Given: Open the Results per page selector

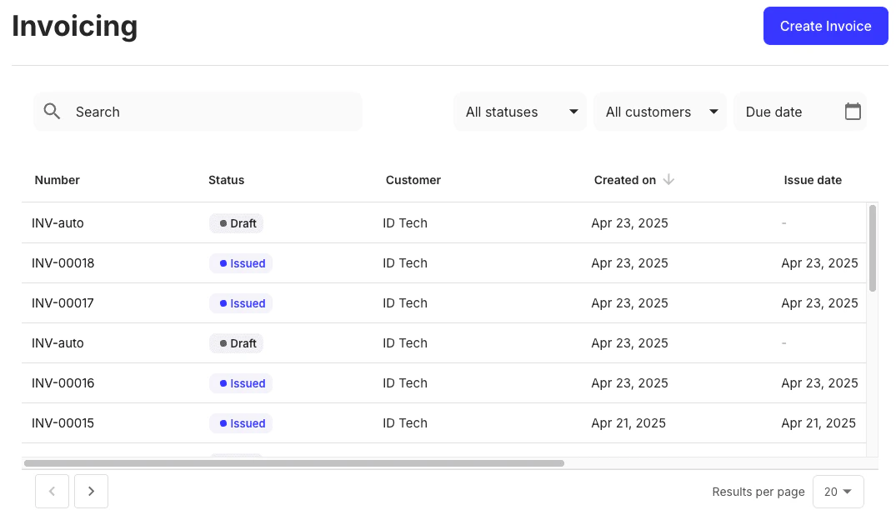Looking at the screenshot, I should (838, 491).
